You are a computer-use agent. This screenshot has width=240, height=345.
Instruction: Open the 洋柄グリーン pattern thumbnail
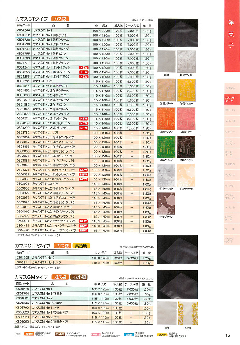coord(166,147)
